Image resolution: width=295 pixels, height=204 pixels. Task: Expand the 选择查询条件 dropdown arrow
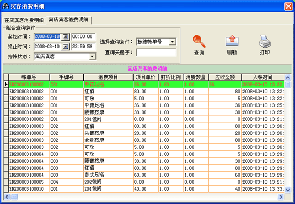pyautogui.click(x=172, y=42)
